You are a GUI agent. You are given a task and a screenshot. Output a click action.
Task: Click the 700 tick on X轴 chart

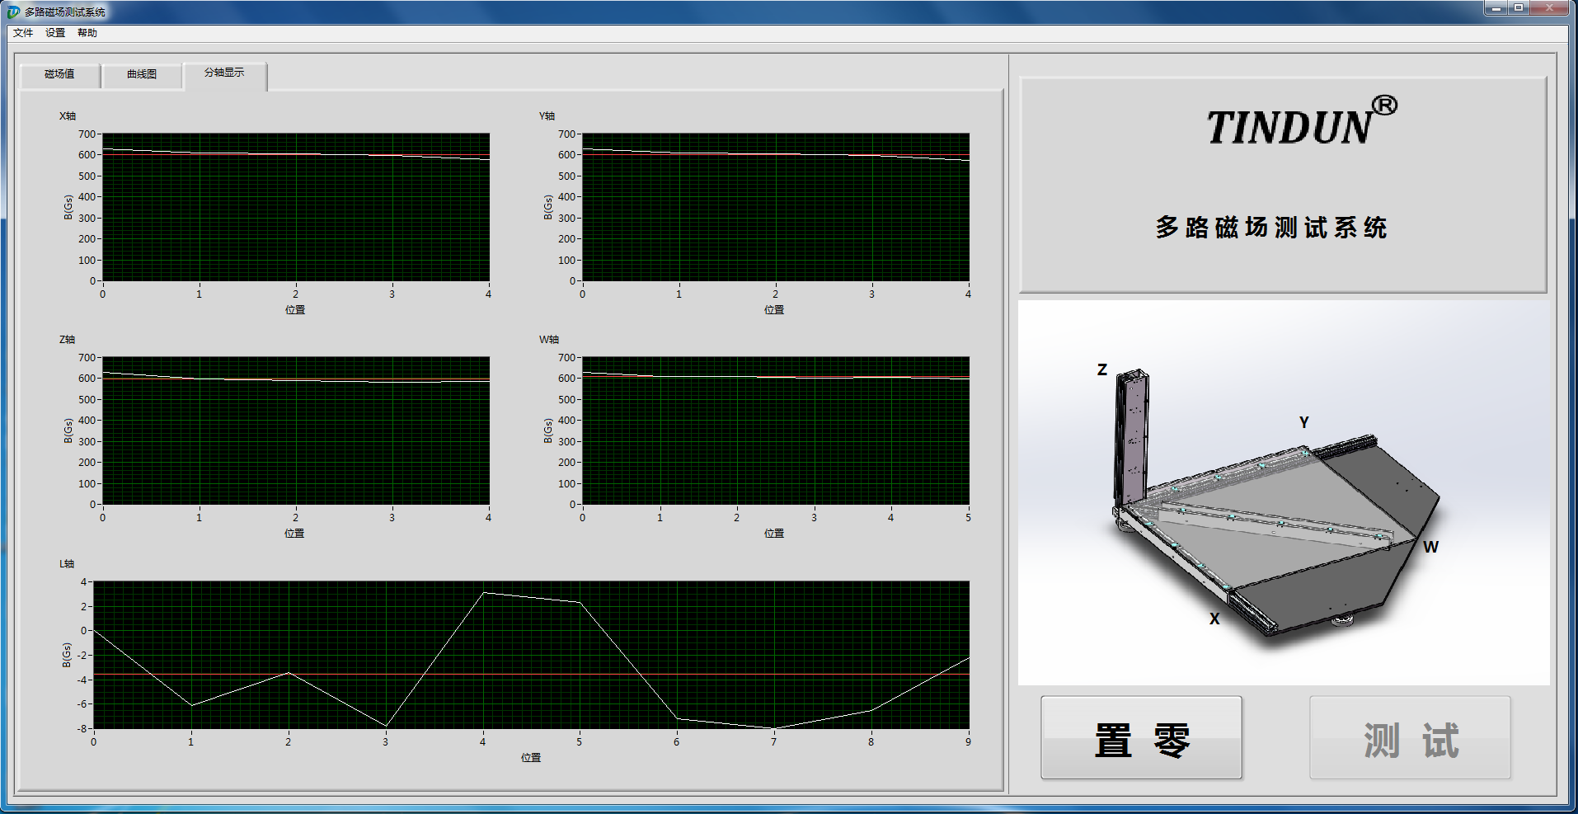[x=87, y=134]
